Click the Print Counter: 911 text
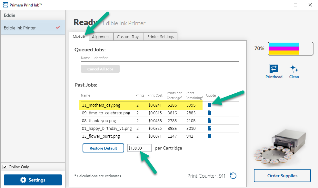 click(206, 176)
